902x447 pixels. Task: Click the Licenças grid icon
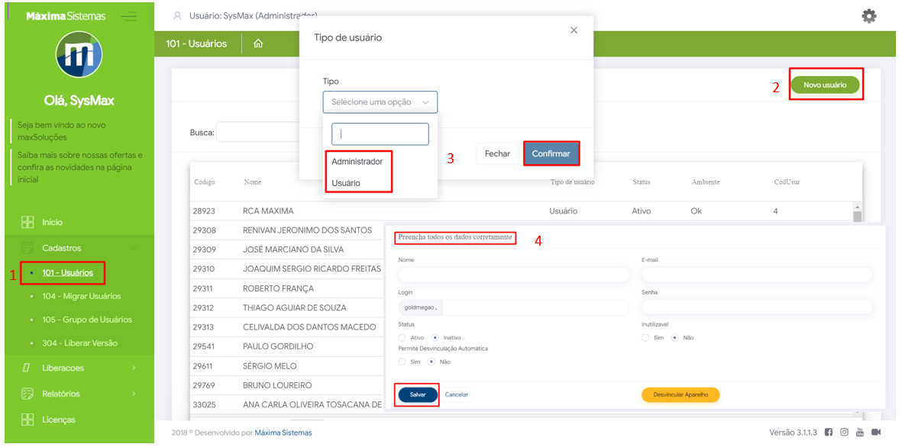click(x=27, y=420)
